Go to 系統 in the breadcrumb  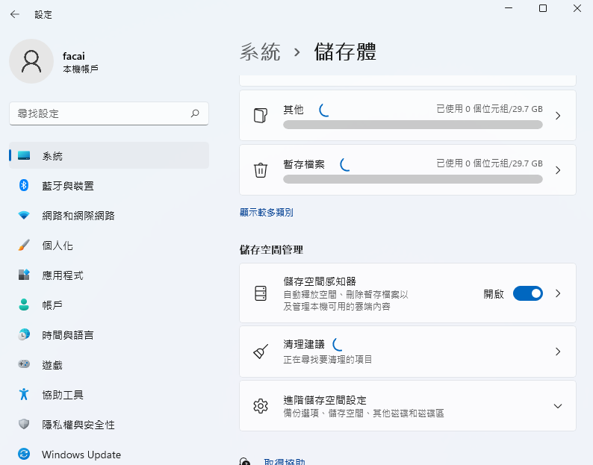pos(260,52)
